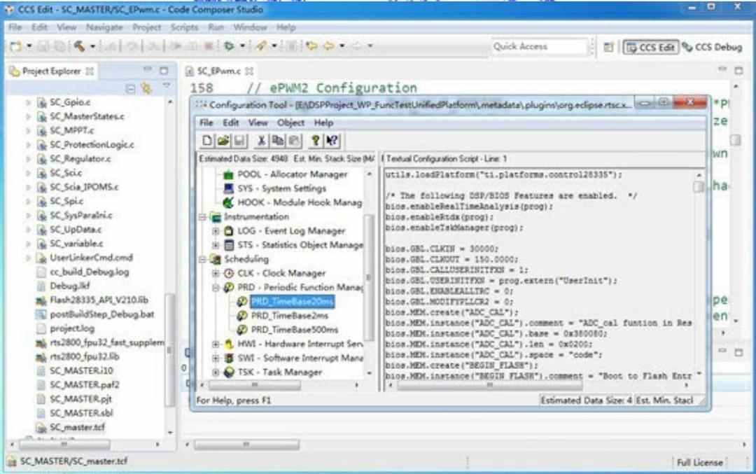
Task: Click the pencil icon in CCS main toolbar
Action: click(261, 46)
